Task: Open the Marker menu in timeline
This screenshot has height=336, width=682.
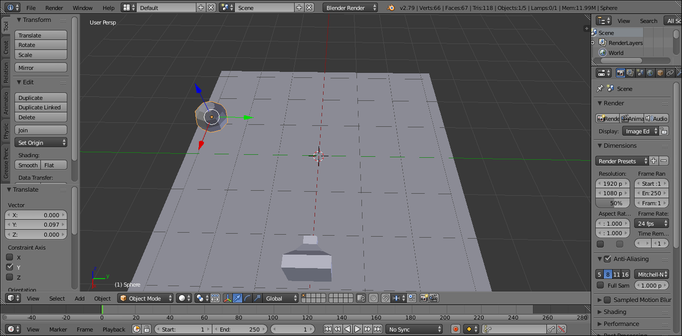Action: [x=58, y=329]
